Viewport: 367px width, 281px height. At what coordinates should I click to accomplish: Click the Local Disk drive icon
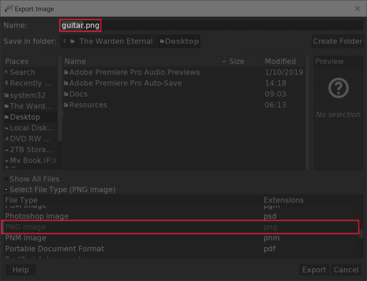point(7,128)
